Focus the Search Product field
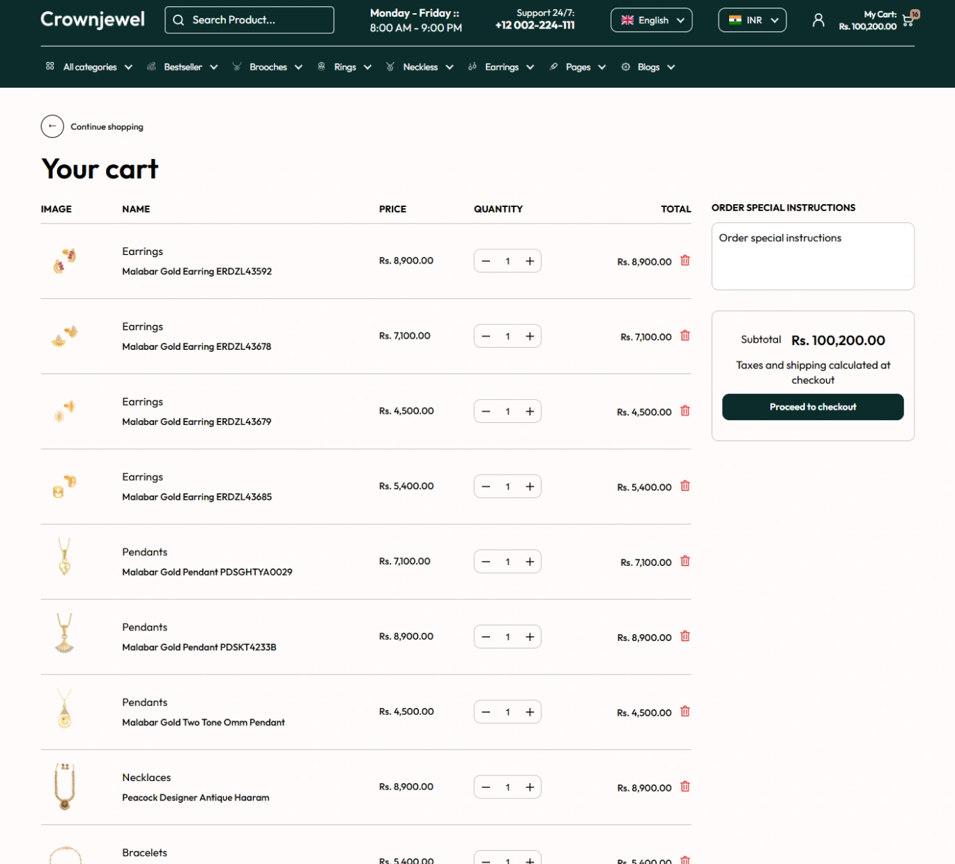Image resolution: width=955 pixels, height=864 pixels. [x=250, y=20]
